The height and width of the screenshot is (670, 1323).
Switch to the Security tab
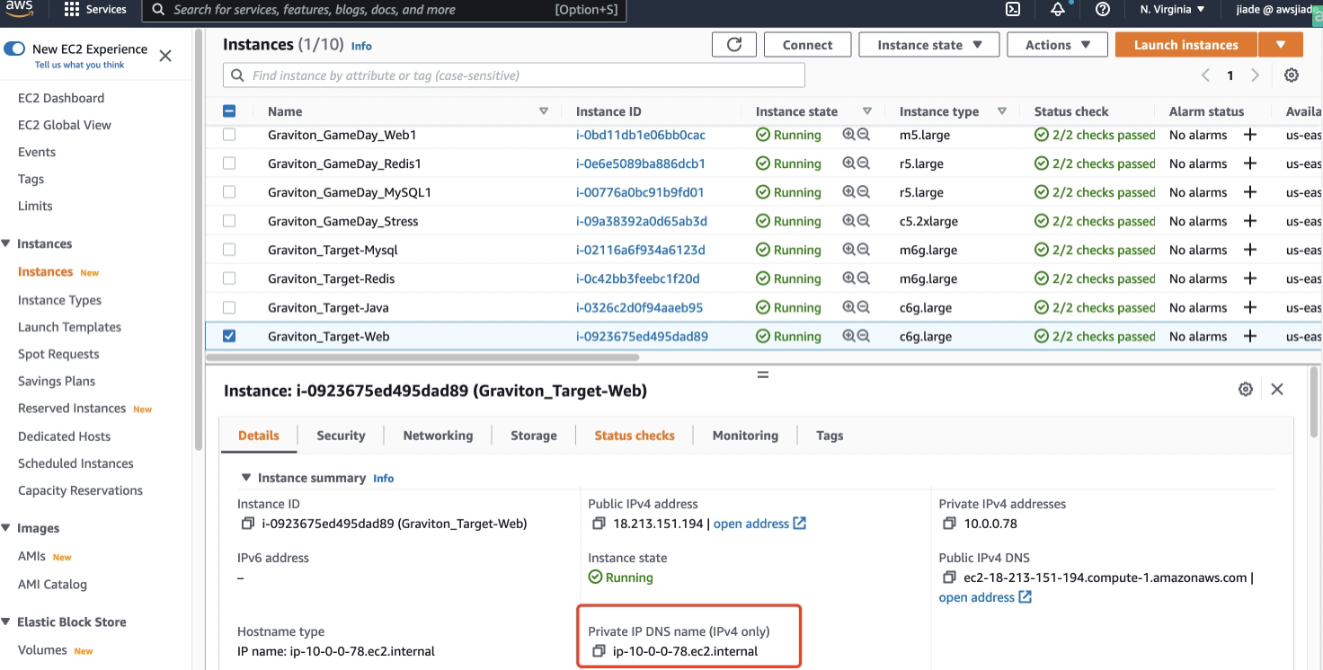pyautogui.click(x=341, y=436)
